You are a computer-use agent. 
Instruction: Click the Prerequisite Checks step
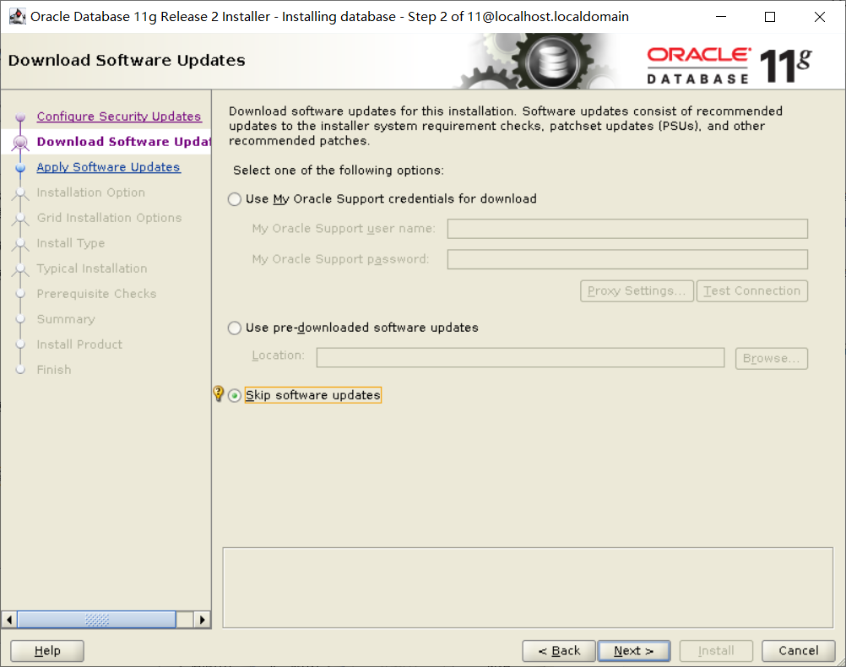coord(96,294)
